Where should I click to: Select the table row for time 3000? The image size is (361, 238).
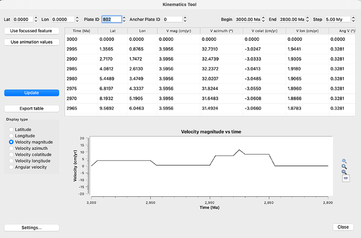210,39
